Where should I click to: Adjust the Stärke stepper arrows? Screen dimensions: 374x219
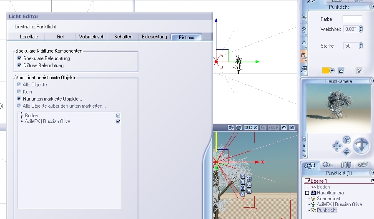[x=361, y=45]
